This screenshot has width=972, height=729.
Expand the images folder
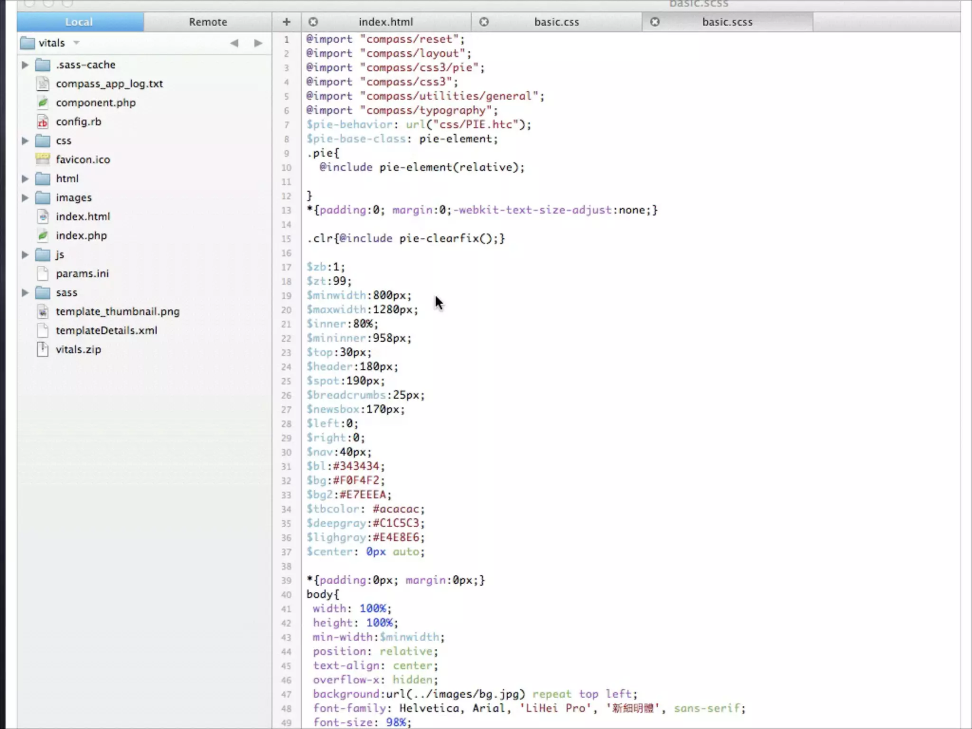(x=25, y=197)
